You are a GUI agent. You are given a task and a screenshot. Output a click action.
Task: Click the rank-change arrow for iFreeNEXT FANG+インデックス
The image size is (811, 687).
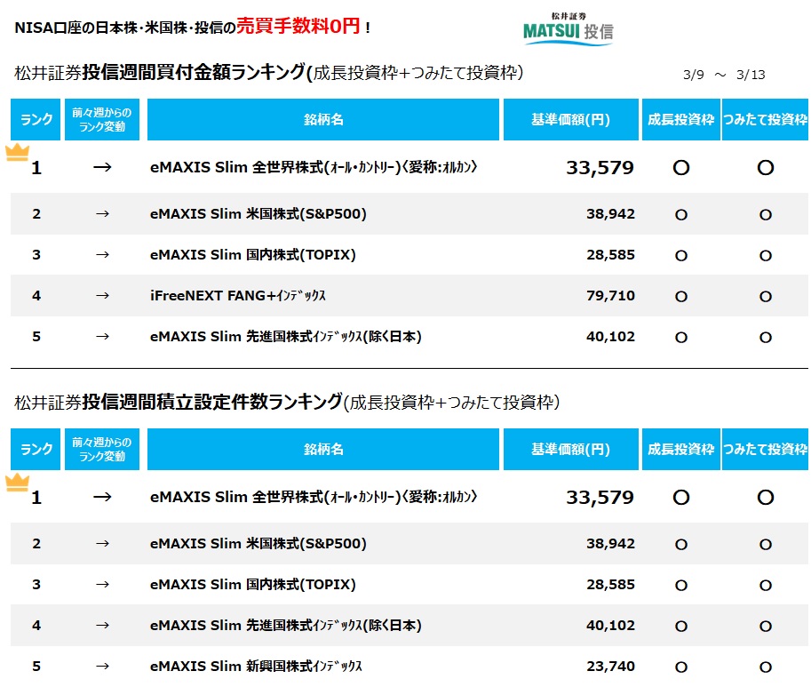[x=102, y=296]
